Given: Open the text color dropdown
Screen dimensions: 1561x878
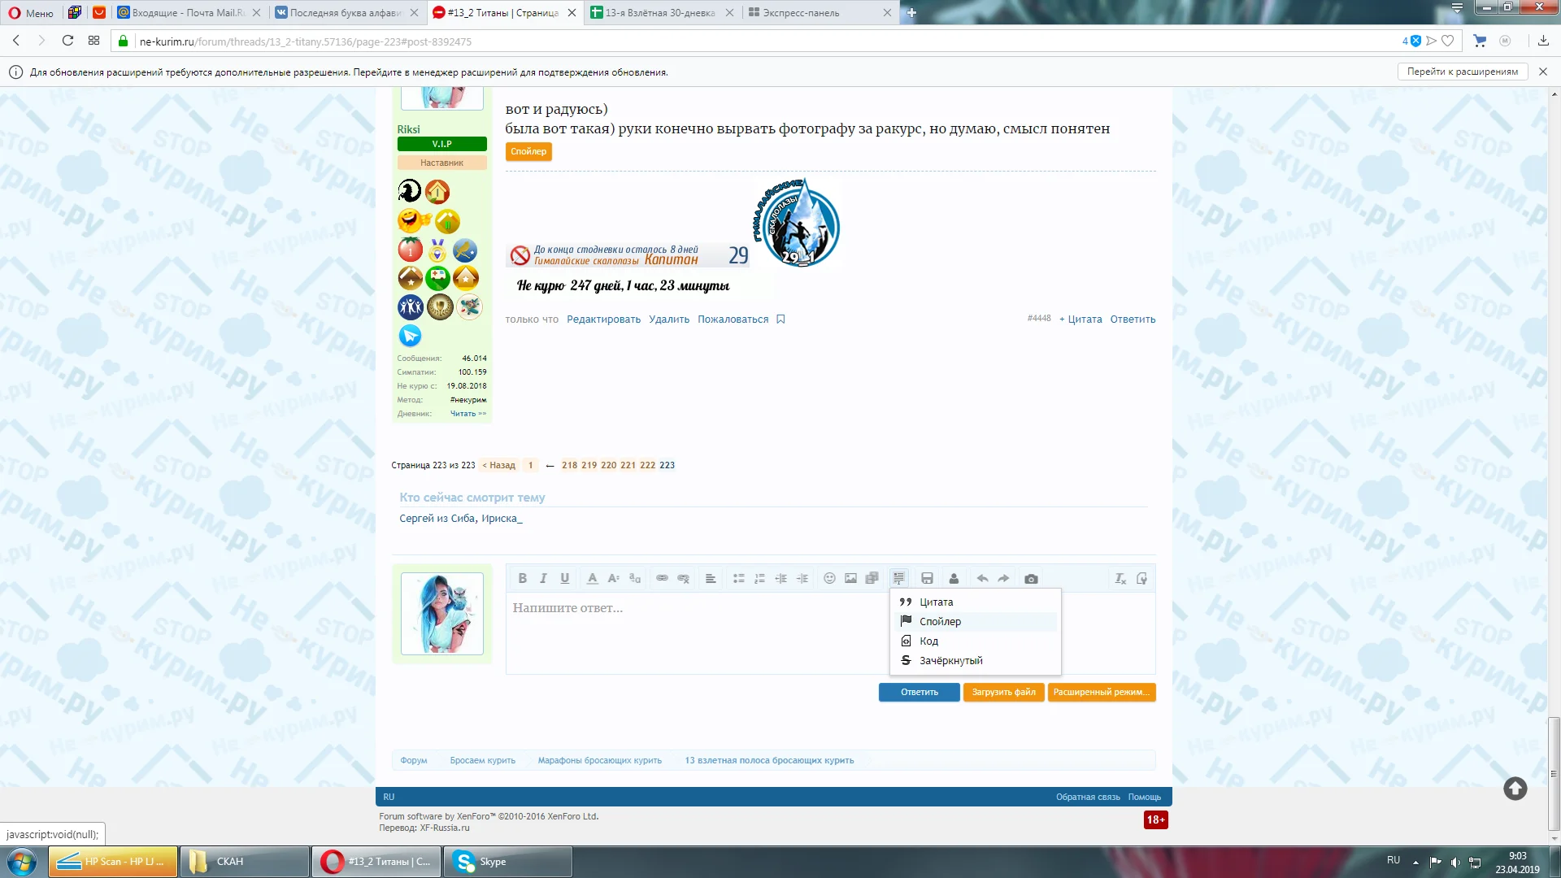Looking at the screenshot, I should [x=592, y=579].
